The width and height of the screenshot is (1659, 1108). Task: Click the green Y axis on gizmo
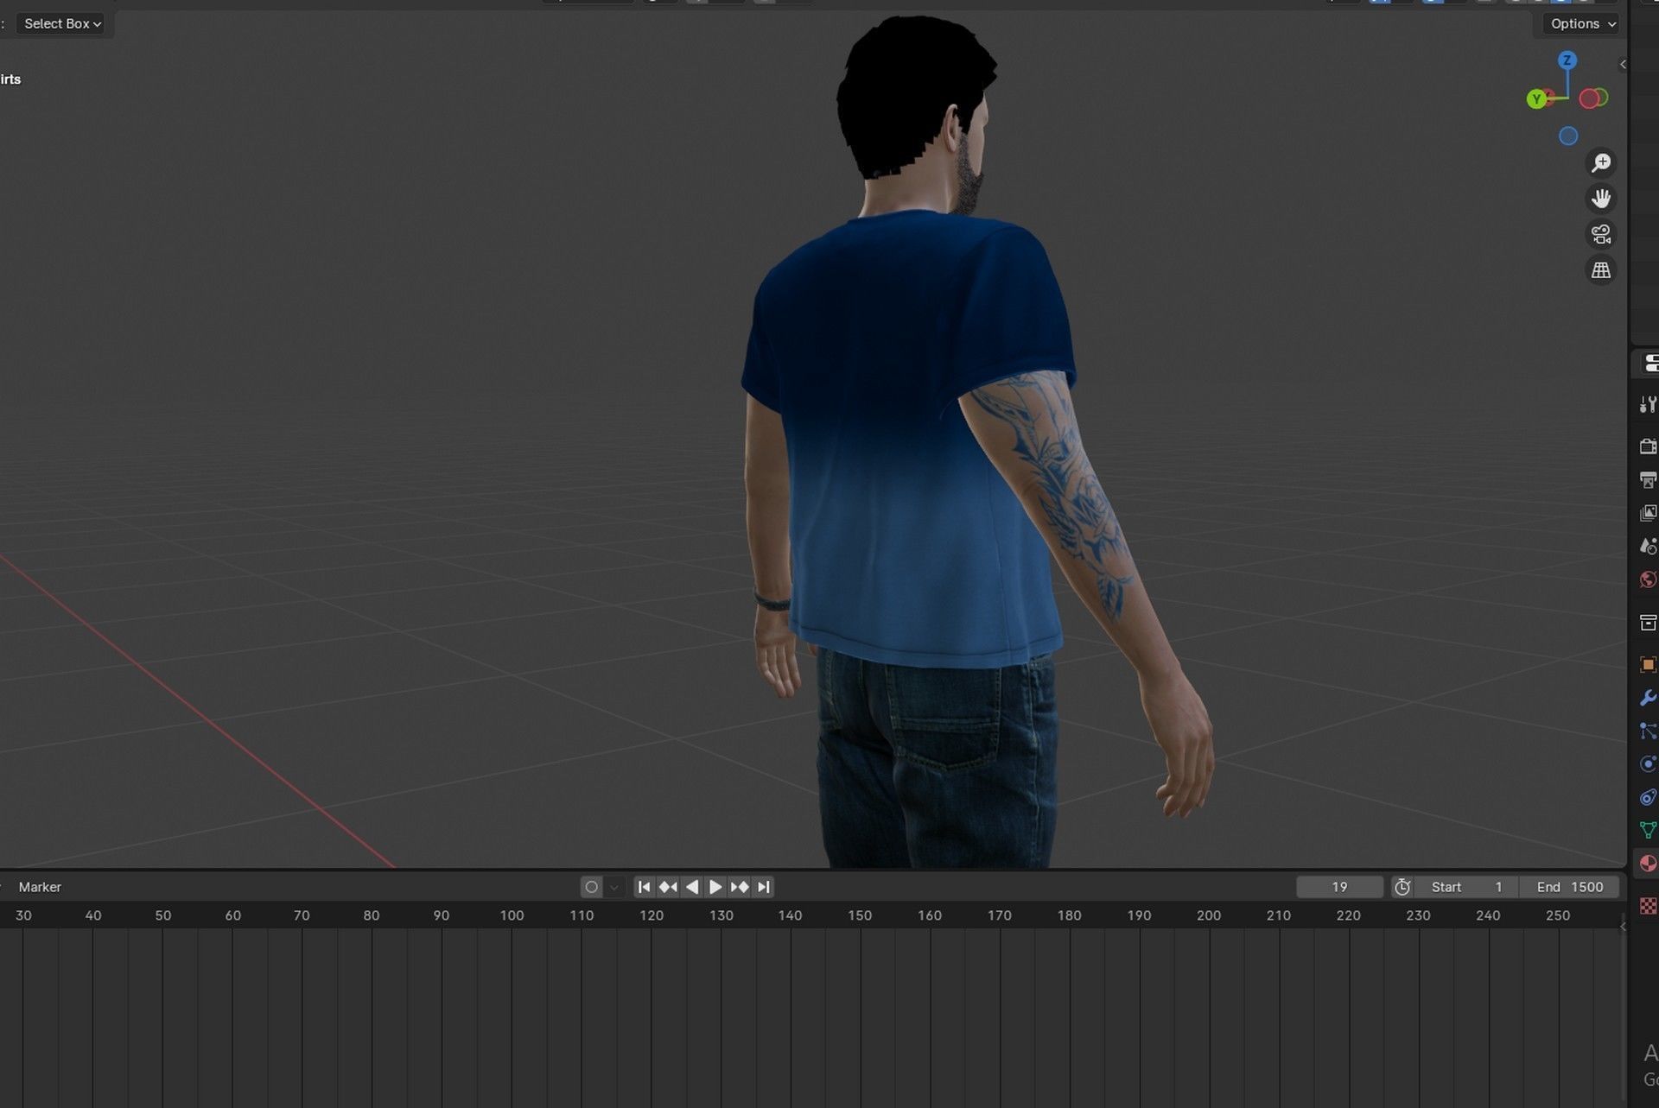point(1536,99)
